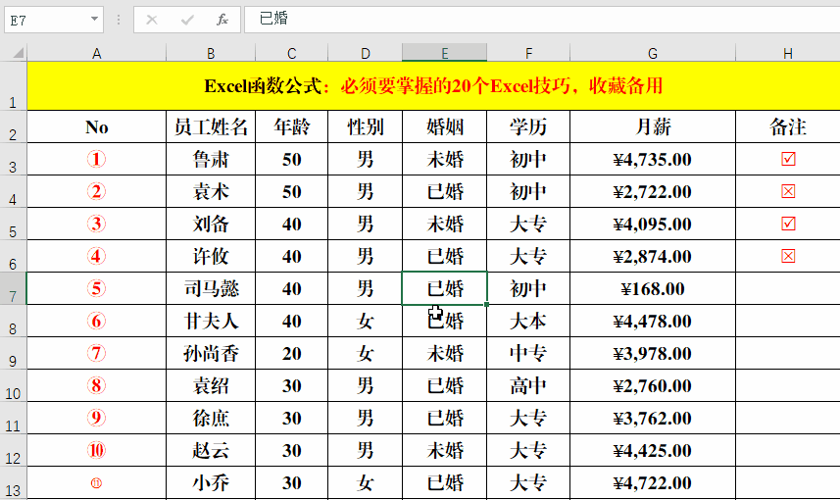
Task: Click the 学历 header cell
Action: tap(528, 127)
